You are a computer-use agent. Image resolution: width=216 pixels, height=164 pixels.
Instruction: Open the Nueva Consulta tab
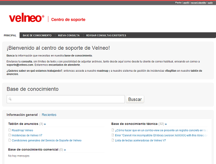point(69,35)
